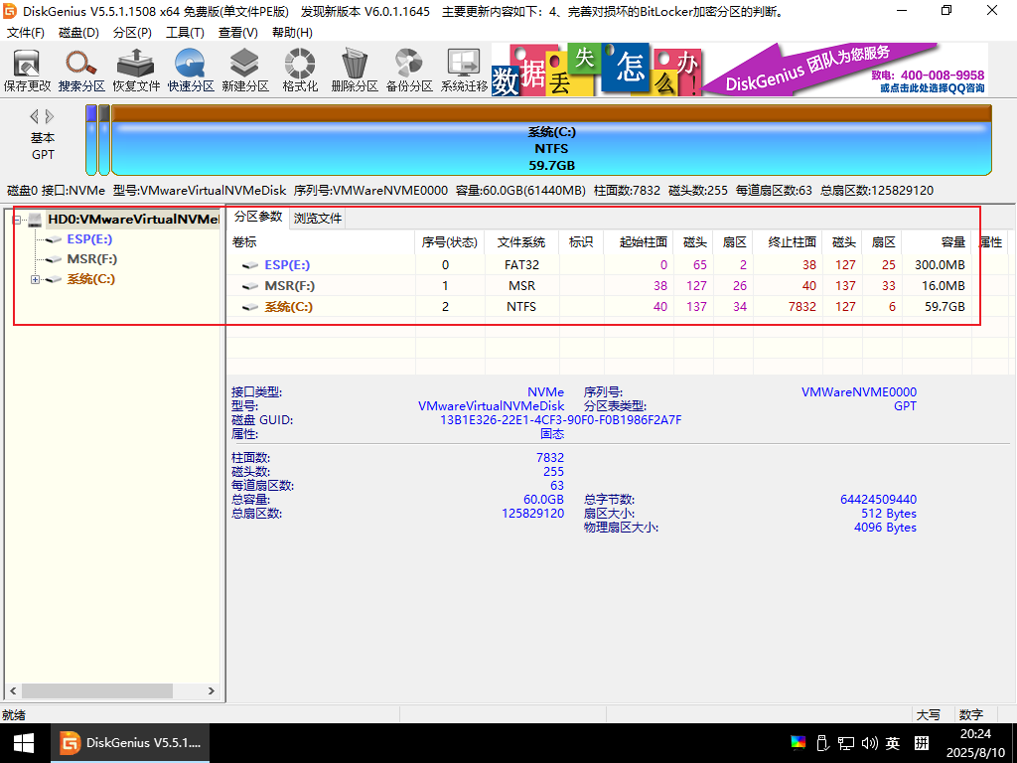Select ESP(E:) in the disk tree
The height and width of the screenshot is (763, 1017).
point(89,239)
